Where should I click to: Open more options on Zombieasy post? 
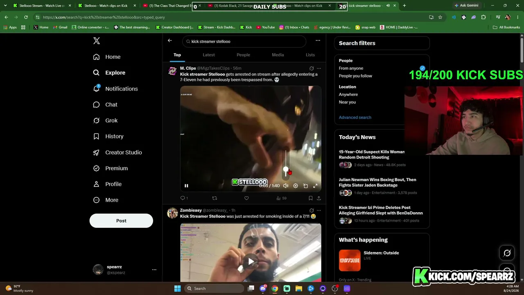tap(319, 211)
